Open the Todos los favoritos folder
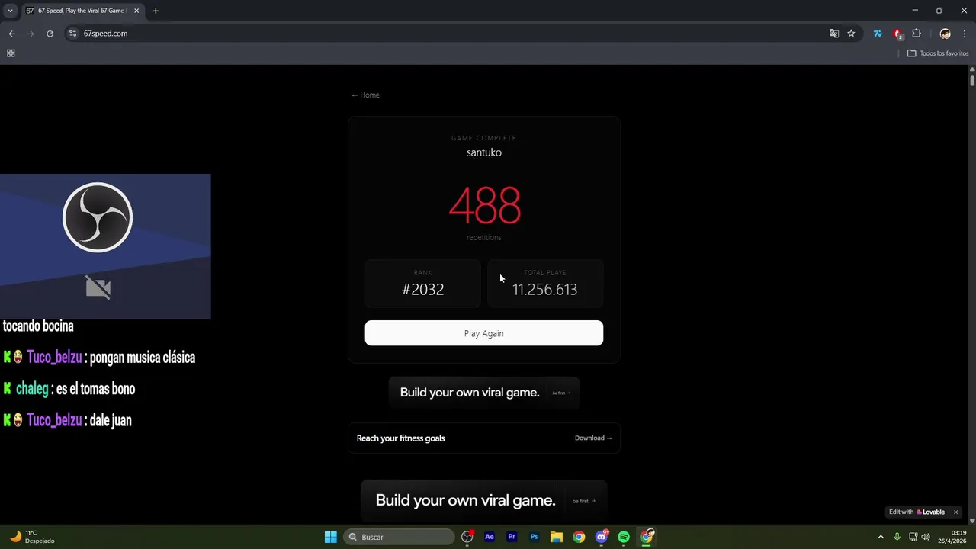This screenshot has height=549, width=976. (x=938, y=53)
